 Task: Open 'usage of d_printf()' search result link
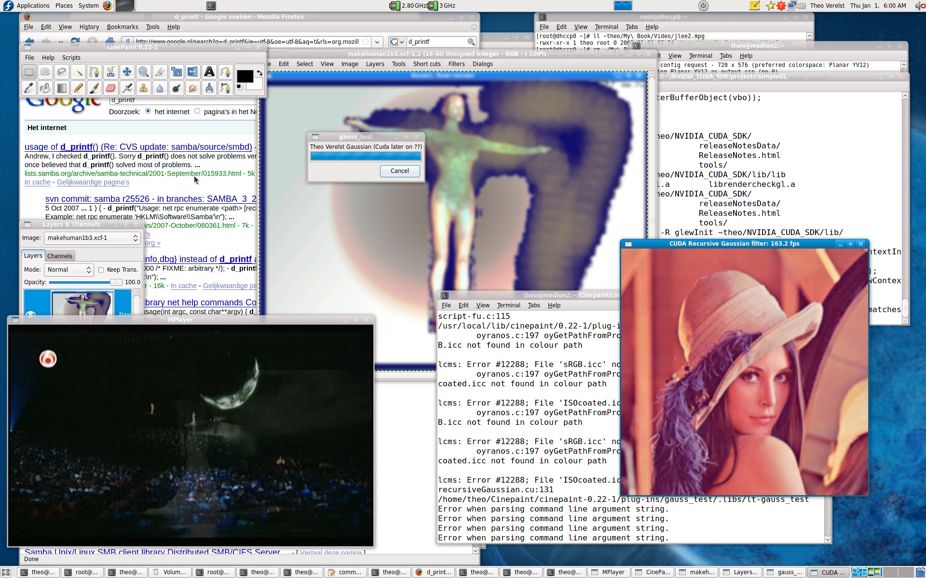coord(138,147)
